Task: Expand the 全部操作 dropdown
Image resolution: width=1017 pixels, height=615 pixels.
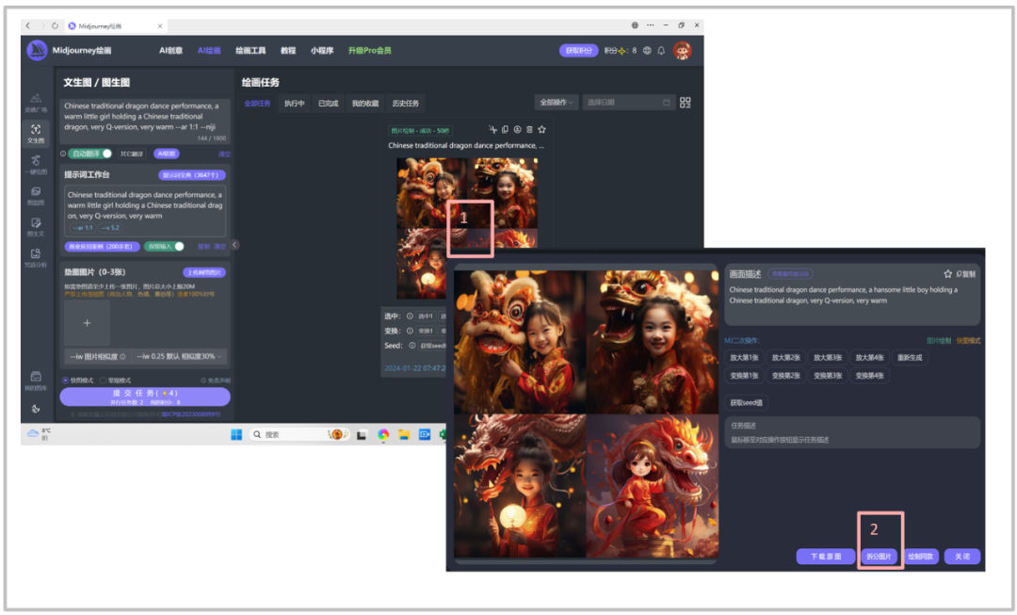Action: [x=556, y=103]
